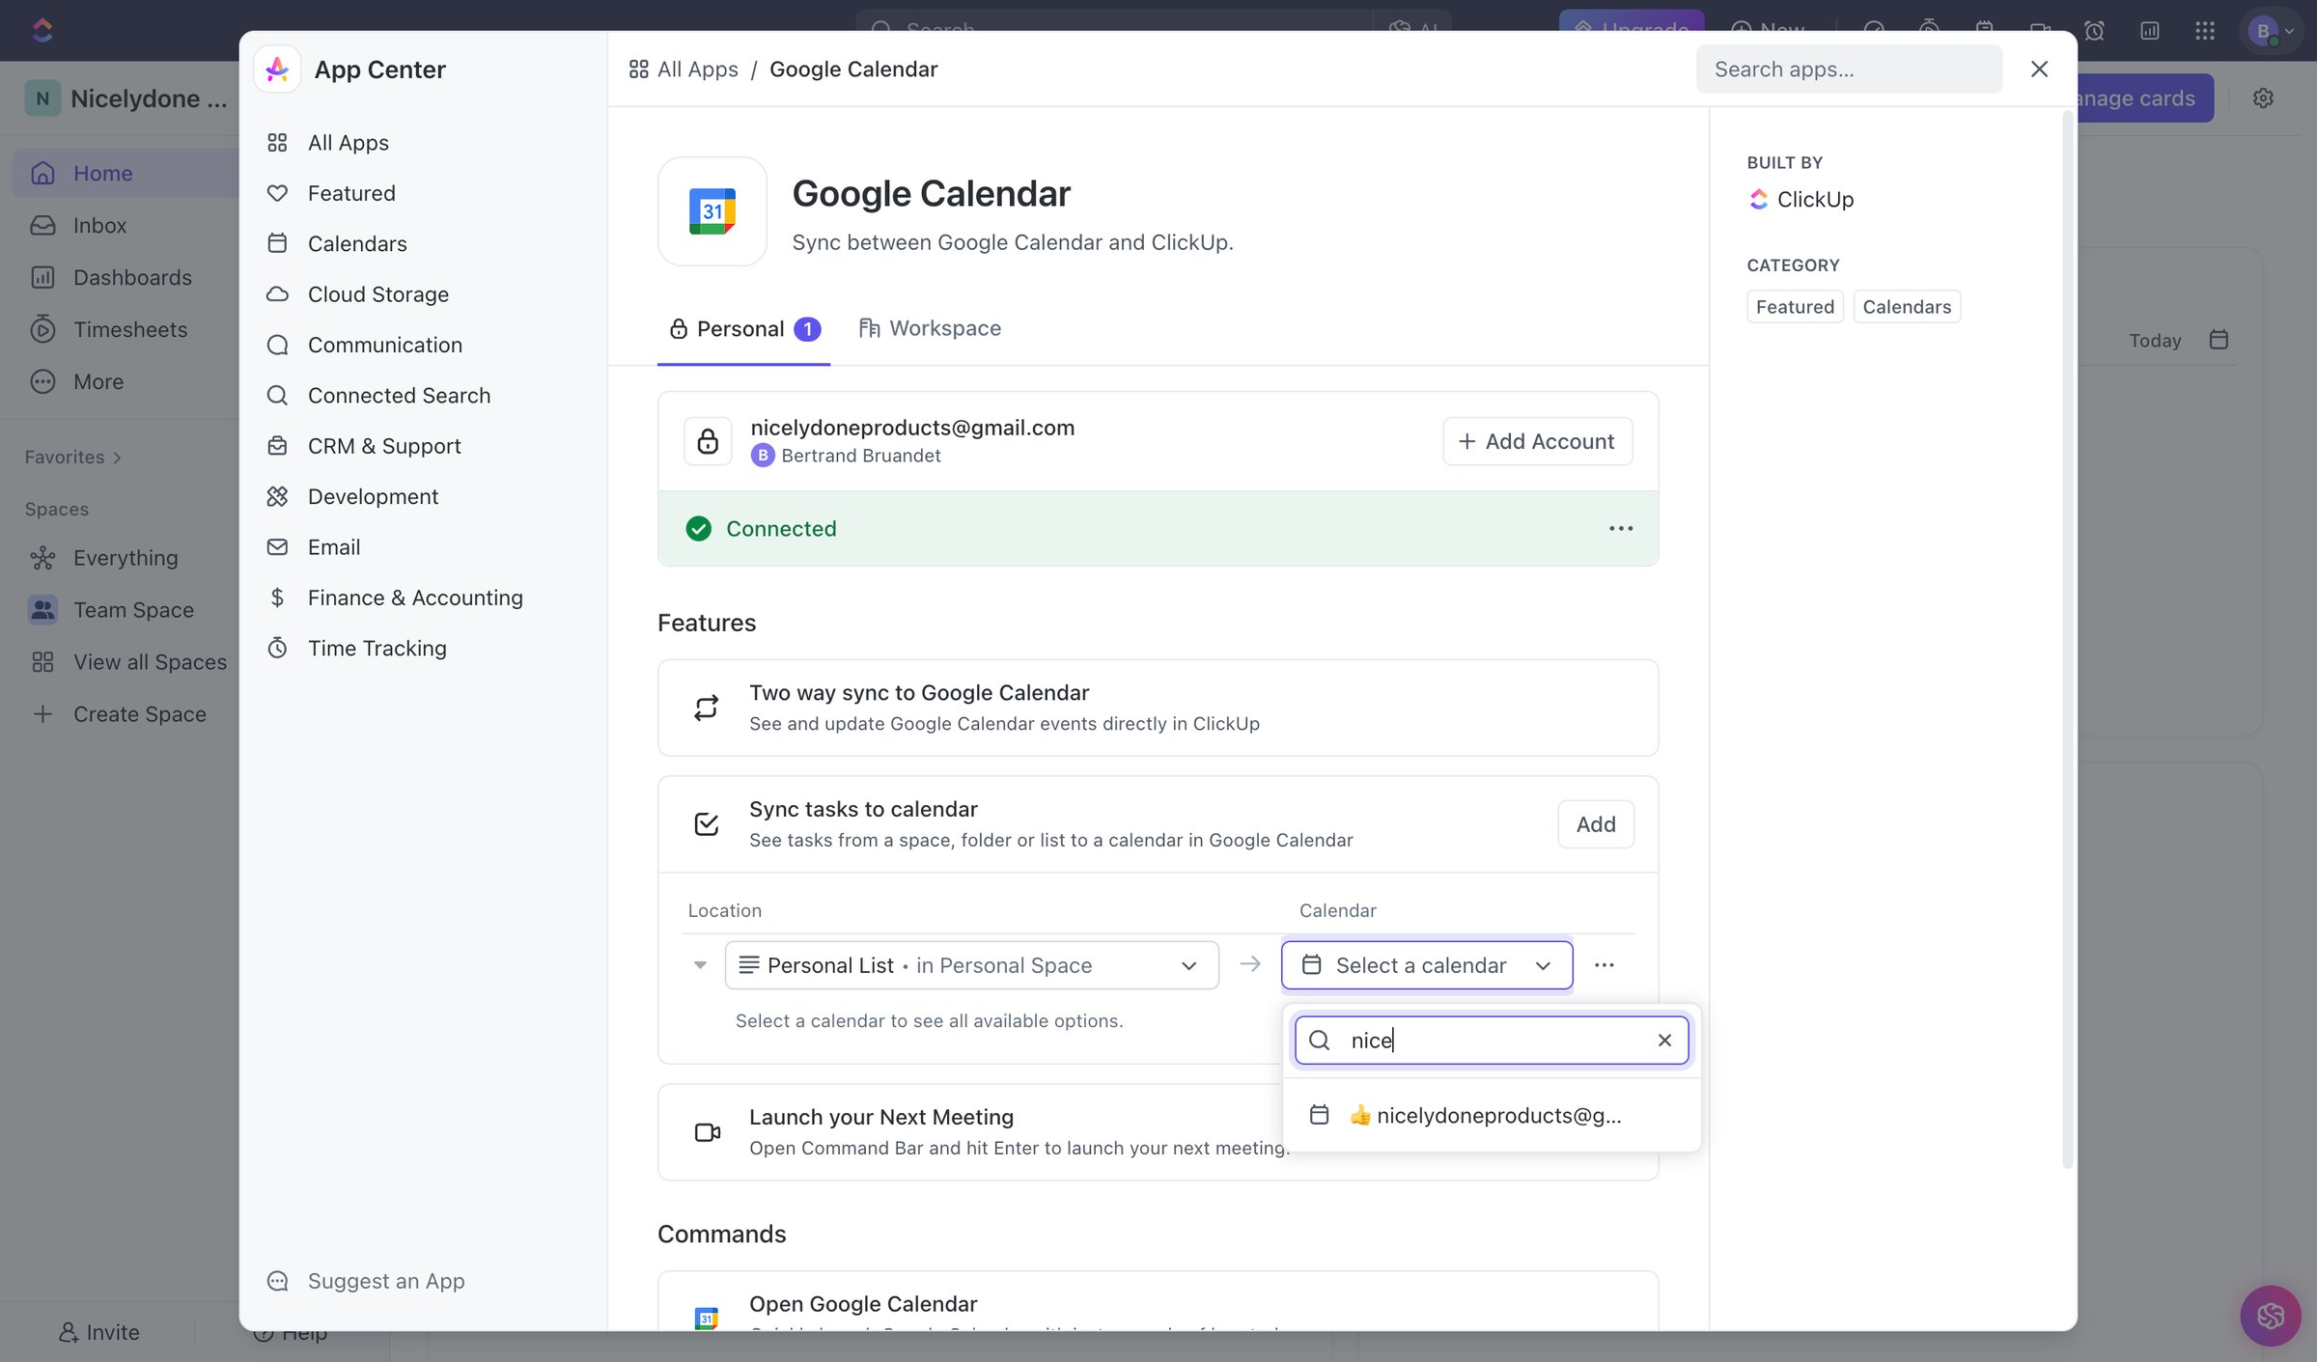Viewport: 2317px width, 1362px height.
Task: Click the Google Calendar app logo
Action: pos(712,211)
